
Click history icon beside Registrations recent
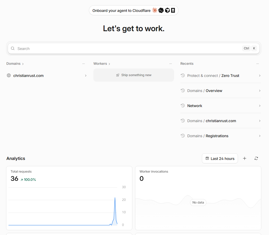pos(183,136)
